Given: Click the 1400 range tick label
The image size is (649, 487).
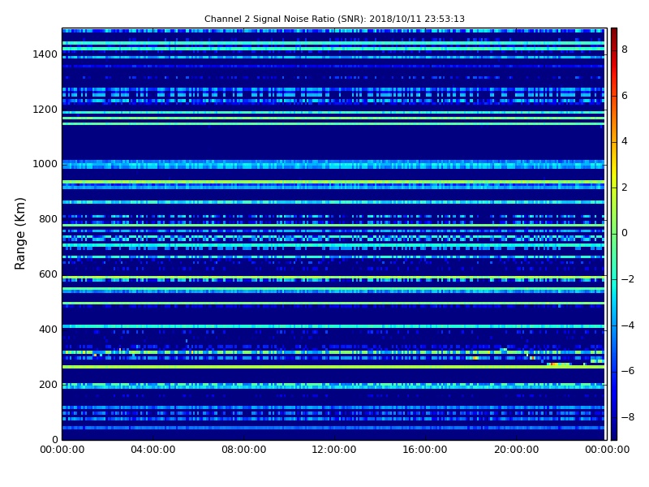Looking at the screenshot, I should point(45,54).
